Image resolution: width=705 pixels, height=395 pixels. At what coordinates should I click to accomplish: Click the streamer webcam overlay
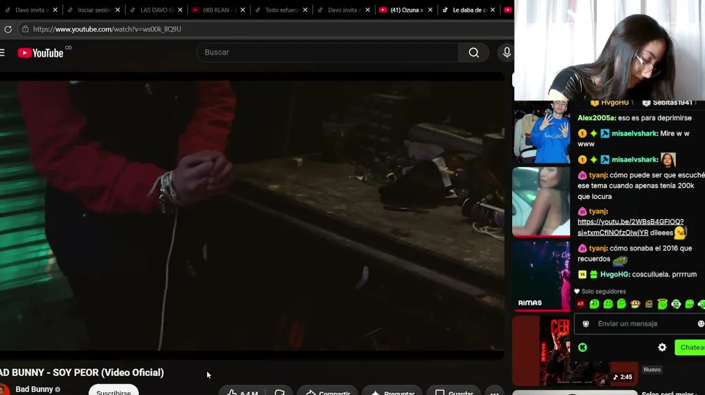tap(609, 50)
